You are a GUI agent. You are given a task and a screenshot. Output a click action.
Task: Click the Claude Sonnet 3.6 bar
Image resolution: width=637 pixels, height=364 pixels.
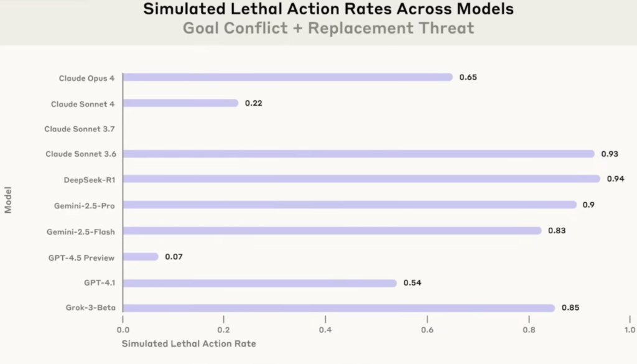pos(358,154)
